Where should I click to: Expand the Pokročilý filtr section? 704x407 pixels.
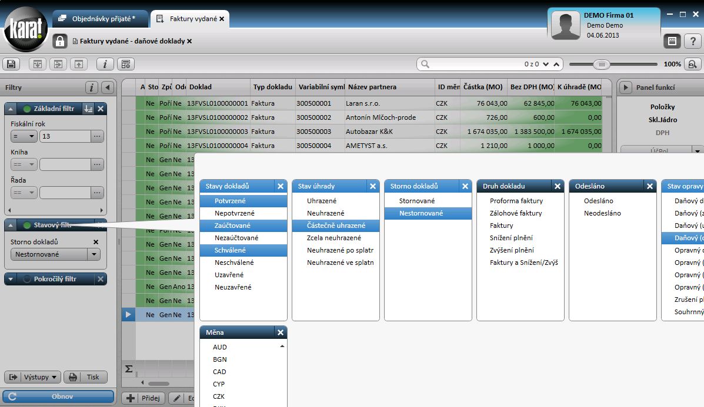coord(11,279)
